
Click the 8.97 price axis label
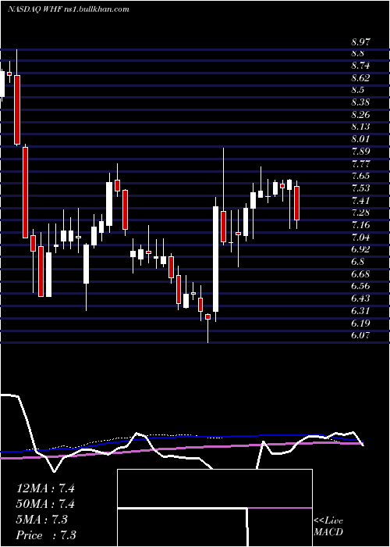point(360,42)
